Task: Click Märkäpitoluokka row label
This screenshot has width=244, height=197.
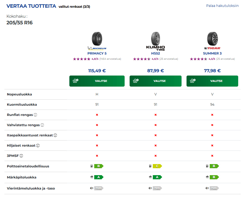Action: 22,177
